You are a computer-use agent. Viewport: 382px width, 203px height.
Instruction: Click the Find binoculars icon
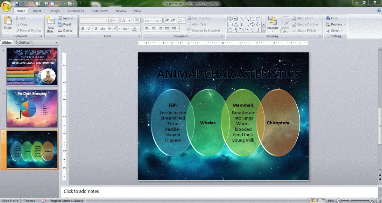point(328,18)
